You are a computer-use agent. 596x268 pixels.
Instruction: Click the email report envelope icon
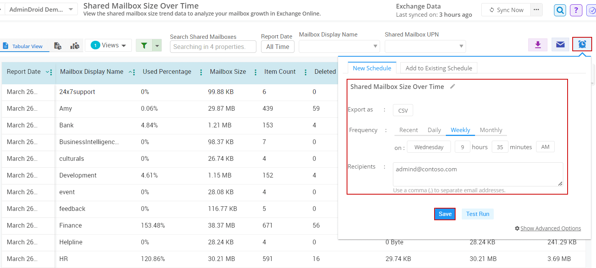click(560, 44)
